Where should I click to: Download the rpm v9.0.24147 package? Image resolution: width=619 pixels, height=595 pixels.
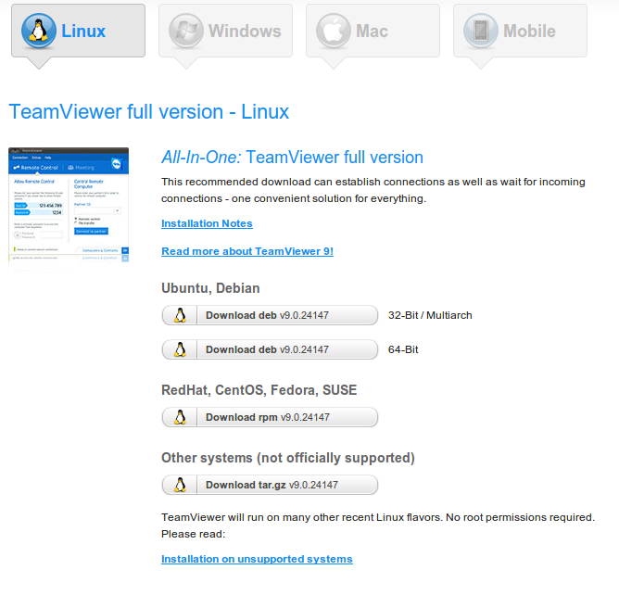[270, 417]
